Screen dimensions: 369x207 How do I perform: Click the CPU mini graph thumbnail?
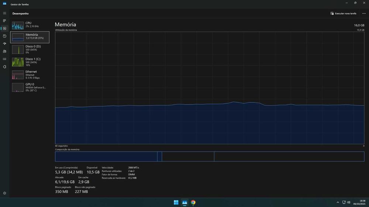point(18,25)
